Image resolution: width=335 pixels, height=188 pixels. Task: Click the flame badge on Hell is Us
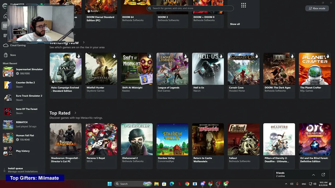pyautogui.click(x=221, y=56)
